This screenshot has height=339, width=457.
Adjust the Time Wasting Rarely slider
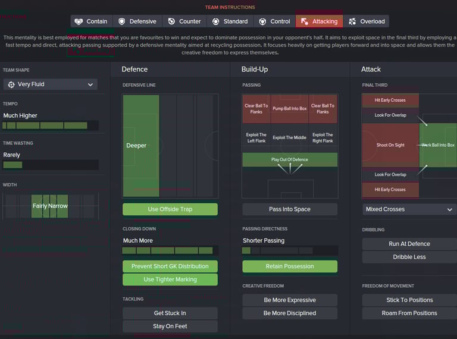coord(51,165)
